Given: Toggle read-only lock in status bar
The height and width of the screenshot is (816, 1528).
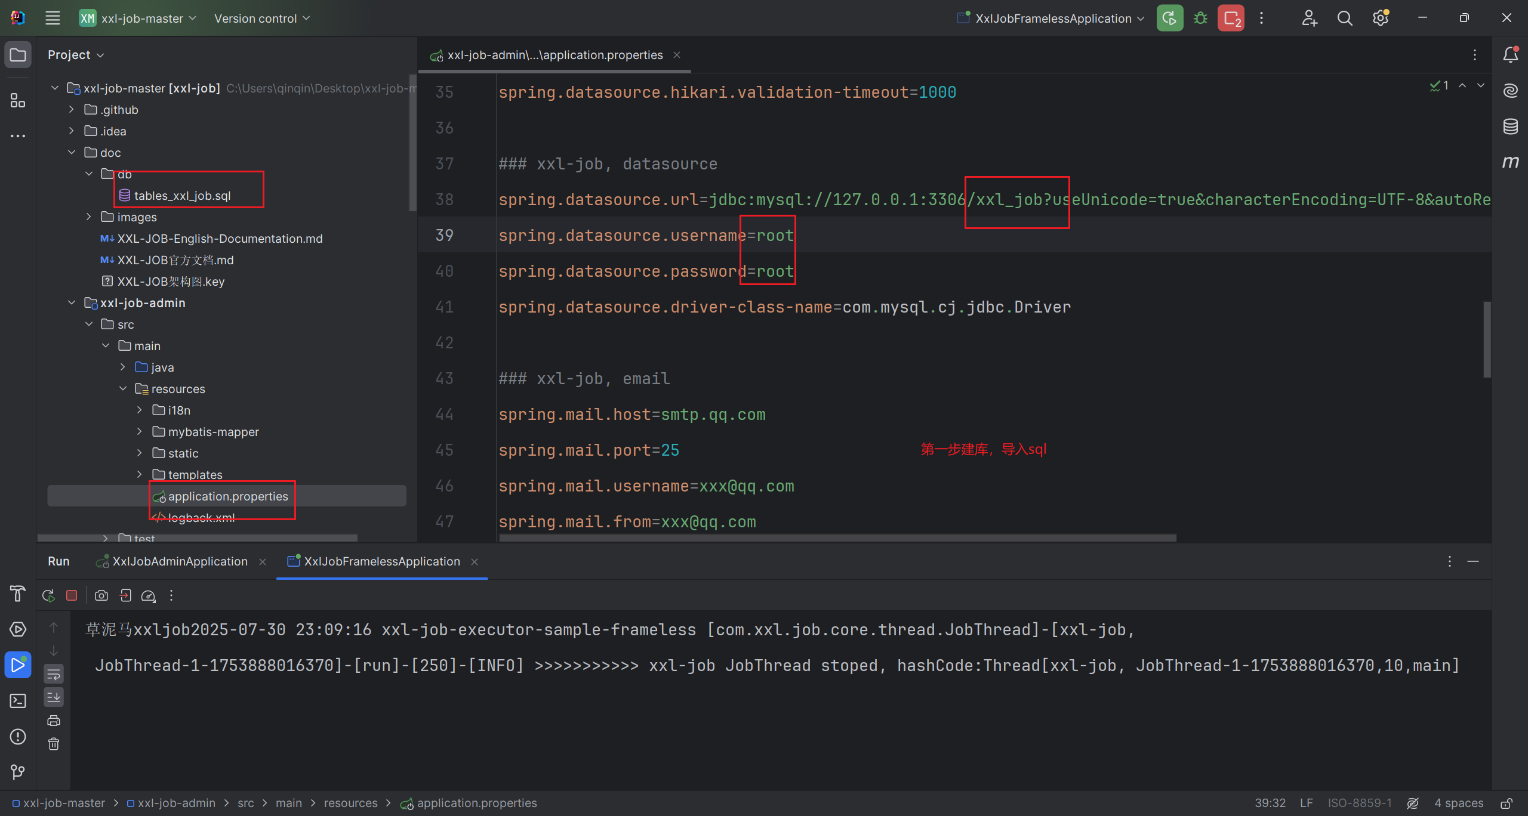Looking at the screenshot, I should pos(1507,803).
